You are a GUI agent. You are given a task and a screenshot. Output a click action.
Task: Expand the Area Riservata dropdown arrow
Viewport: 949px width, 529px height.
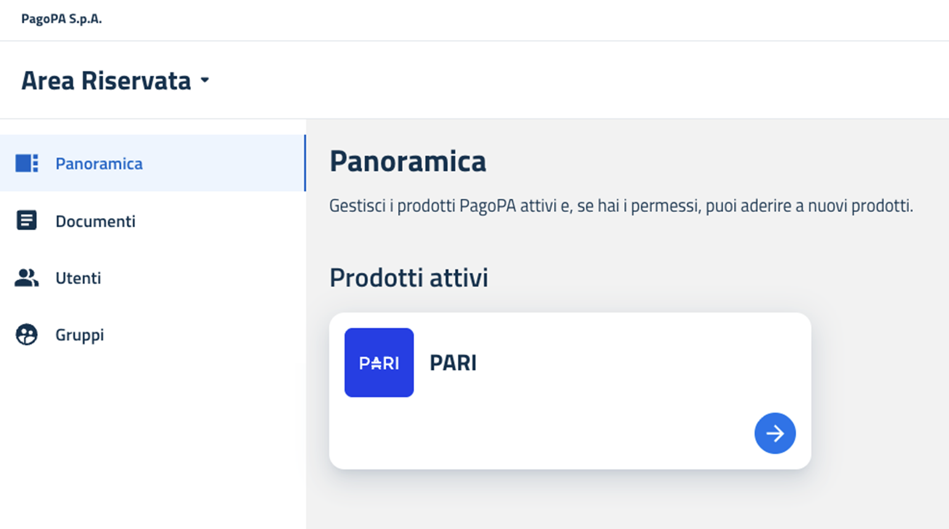[205, 81]
